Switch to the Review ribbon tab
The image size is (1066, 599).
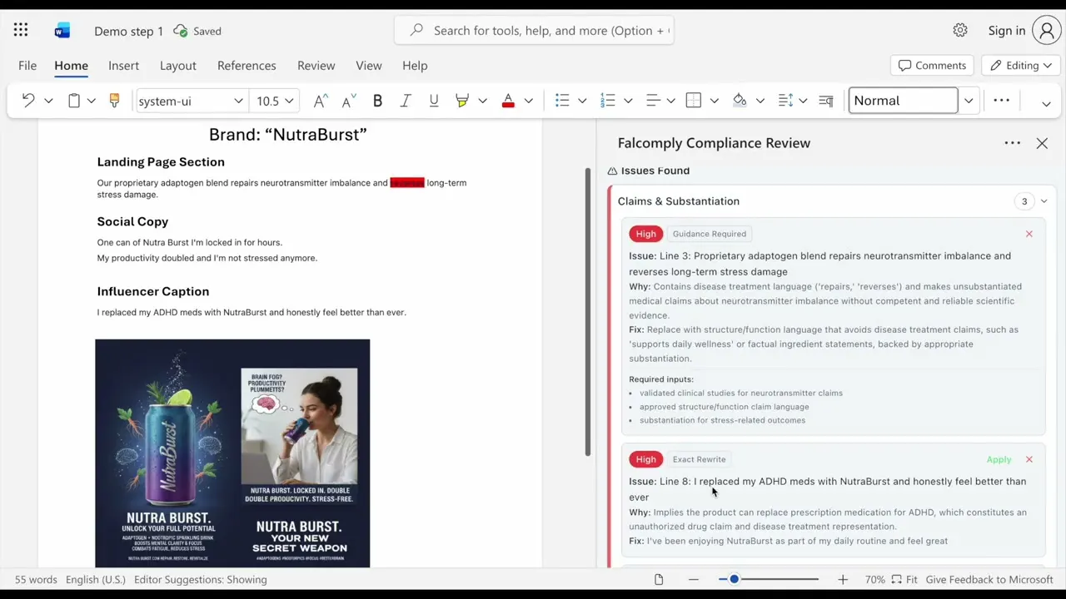316,66
